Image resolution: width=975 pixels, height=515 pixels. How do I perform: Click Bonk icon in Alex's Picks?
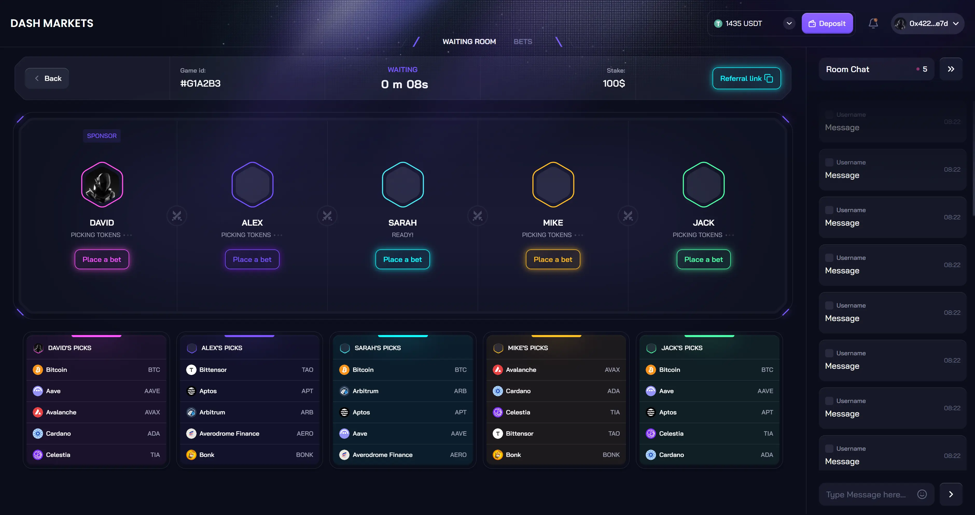(x=191, y=455)
